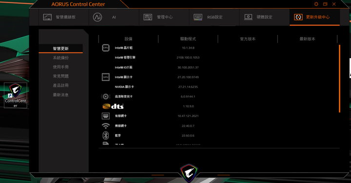Open 最新消息 in the sidebar
This screenshot has height=183, width=351.
[60, 95]
